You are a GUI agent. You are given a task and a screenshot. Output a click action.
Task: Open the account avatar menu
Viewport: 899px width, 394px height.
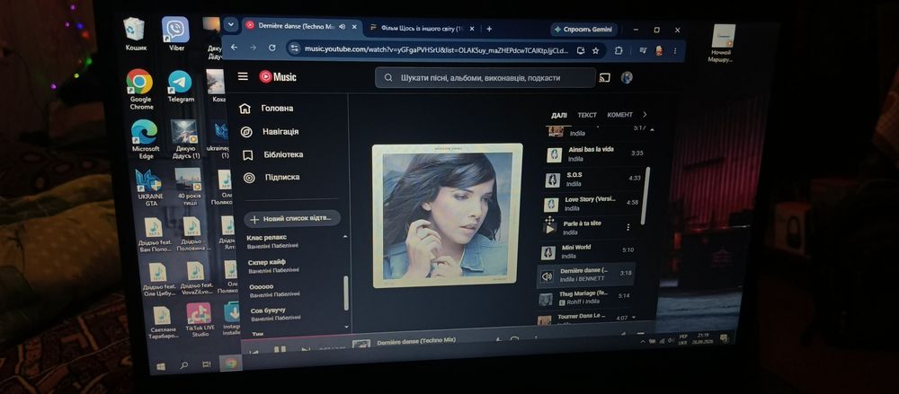click(627, 78)
